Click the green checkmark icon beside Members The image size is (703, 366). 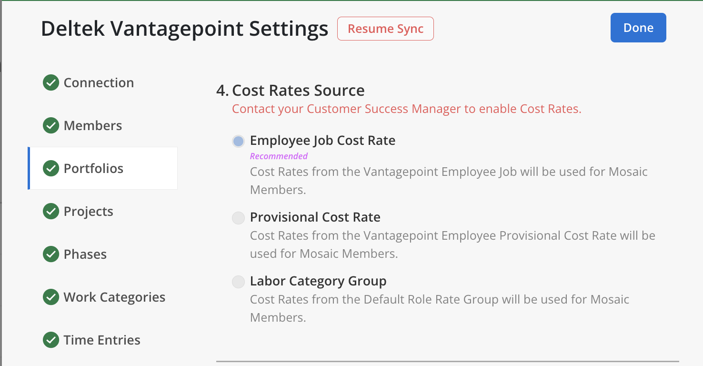[x=51, y=125]
